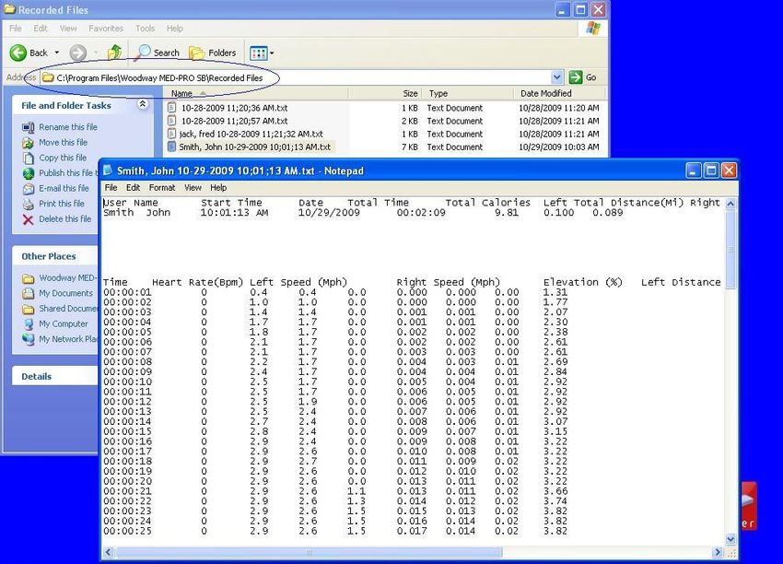Select the 10-28-2009 11;20;57 AM.txt file icon
The height and width of the screenshot is (564, 783).
(172, 121)
